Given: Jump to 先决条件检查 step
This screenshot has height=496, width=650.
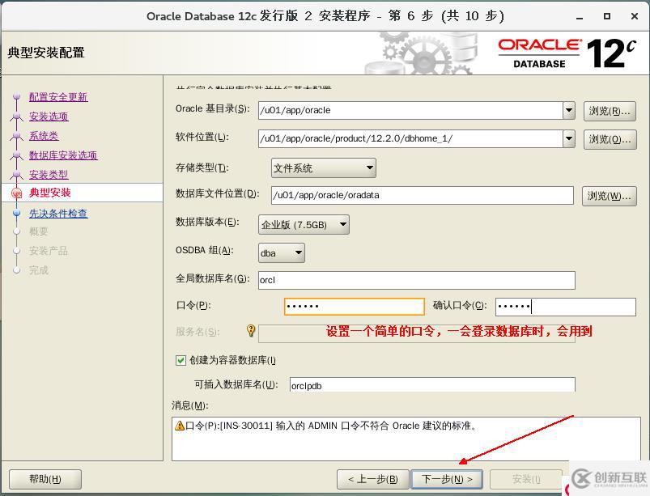Looking at the screenshot, I should click(x=58, y=214).
